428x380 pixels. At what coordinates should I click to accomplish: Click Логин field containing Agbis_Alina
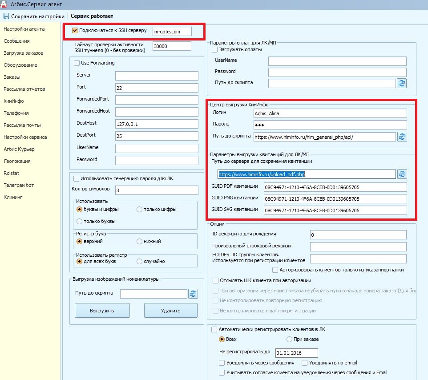tap(330, 113)
